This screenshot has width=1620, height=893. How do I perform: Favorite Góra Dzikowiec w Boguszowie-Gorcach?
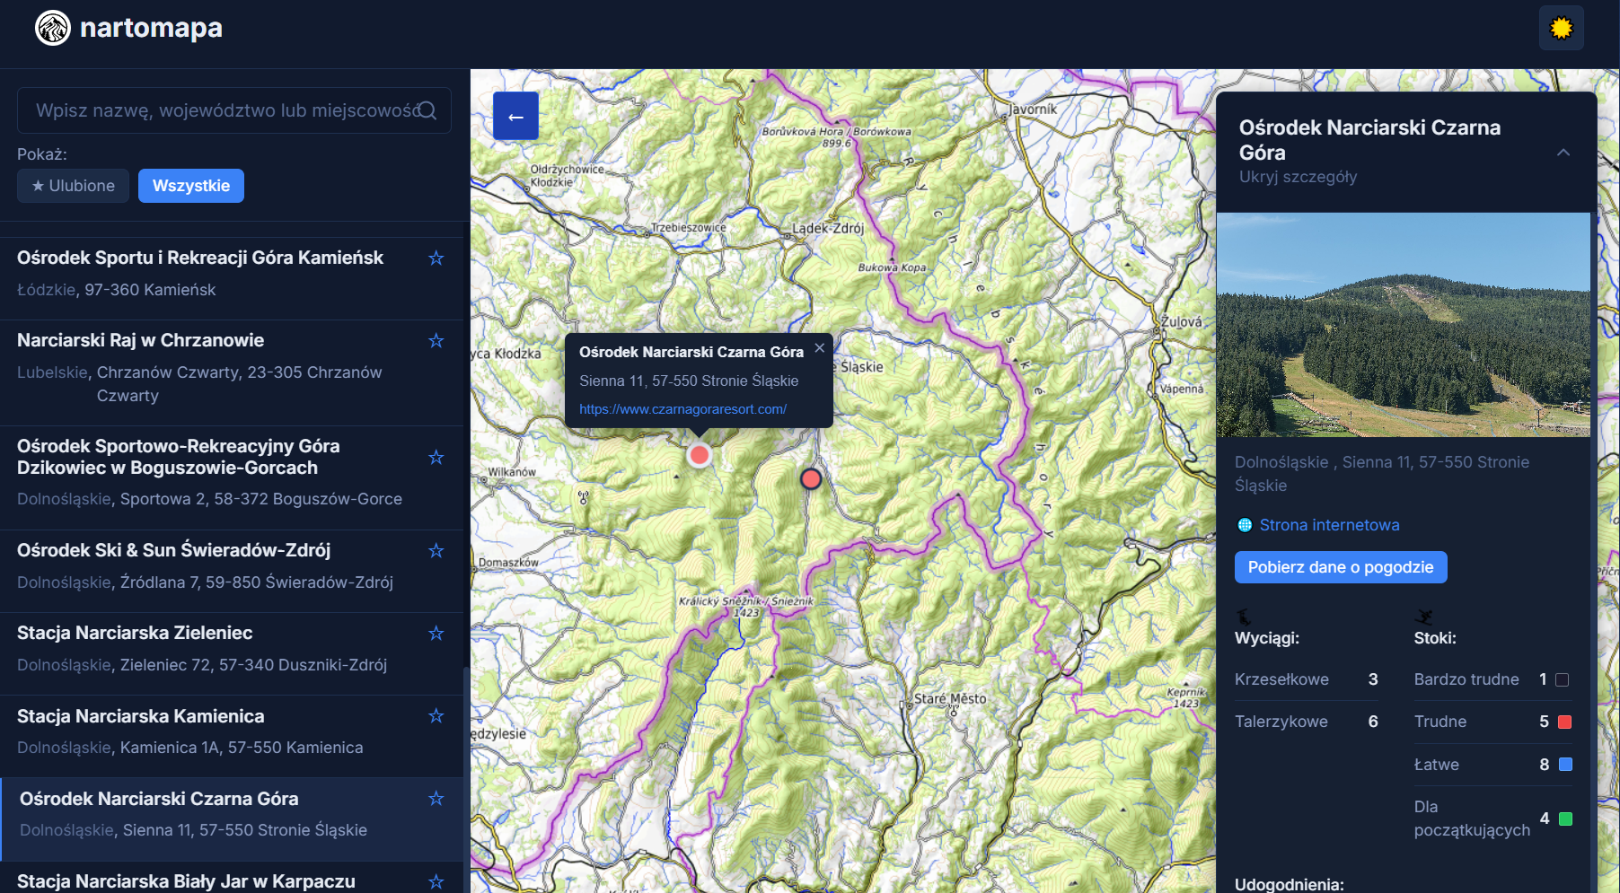[x=436, y=458]
